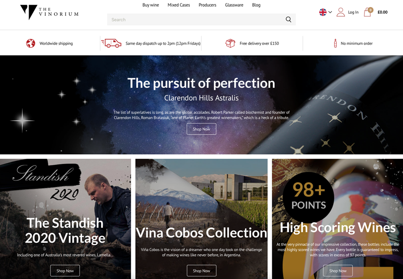This screenshot has width=403, height=279.
Task: Click the no minimum order bottle icon
Action: [x=335, y=43]
